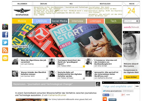Open the tumblr badge

pyautogui.click(x=112, y=100)
